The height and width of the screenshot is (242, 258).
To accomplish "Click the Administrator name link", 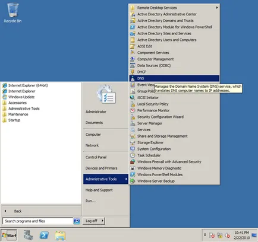I will pyautogui.click(x=96, y=112).
